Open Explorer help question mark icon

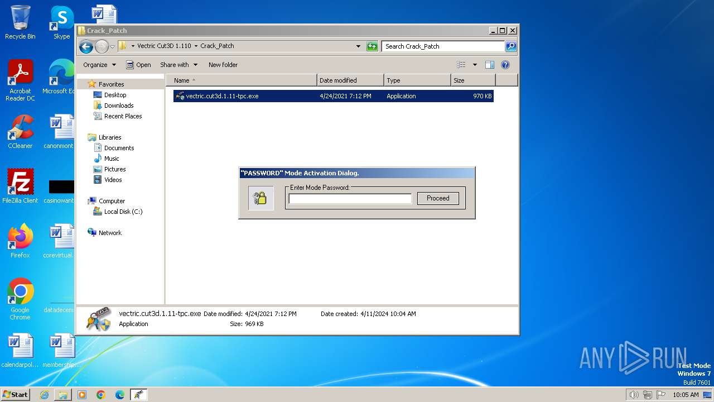(505, 65)
